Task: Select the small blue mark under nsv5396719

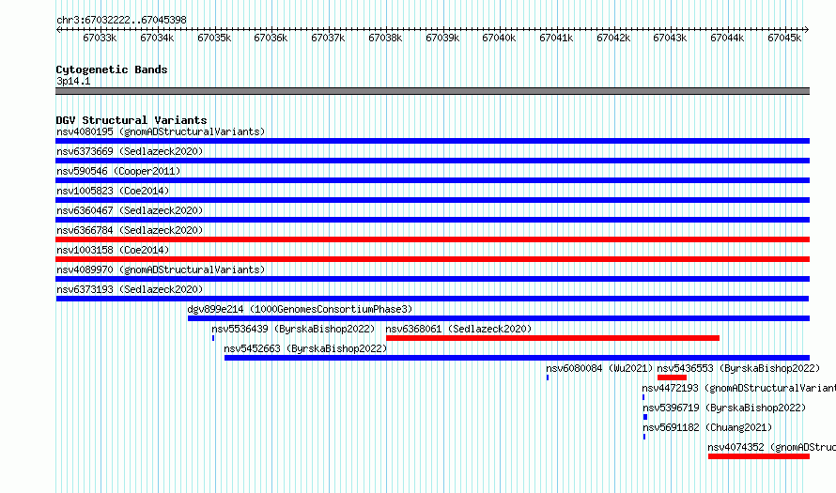Action: [645, 417]
